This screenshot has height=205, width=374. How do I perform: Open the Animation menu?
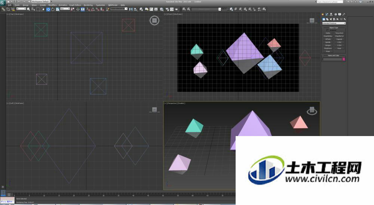(x=63, y=5)
